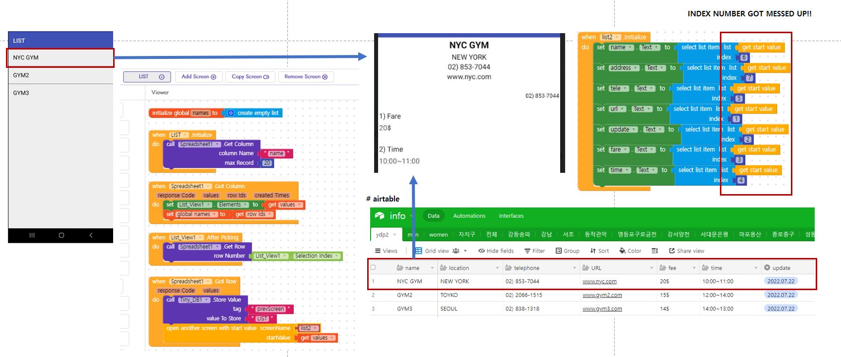
Task: Select the 영등포구로금천 table tab
Action: click(x=637, y=235)
